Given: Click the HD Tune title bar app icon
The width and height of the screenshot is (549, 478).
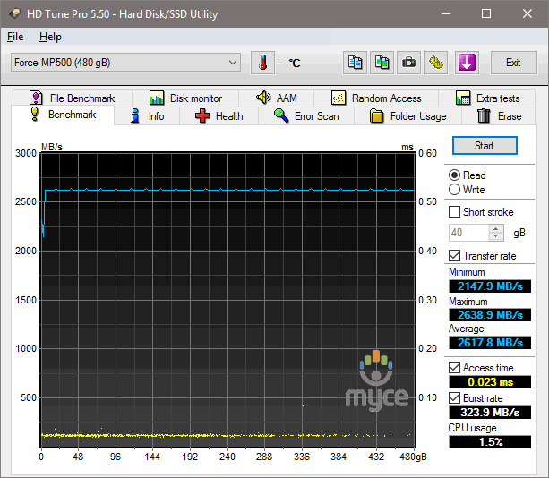Looking at the screenshot, I should pos(14,13).
